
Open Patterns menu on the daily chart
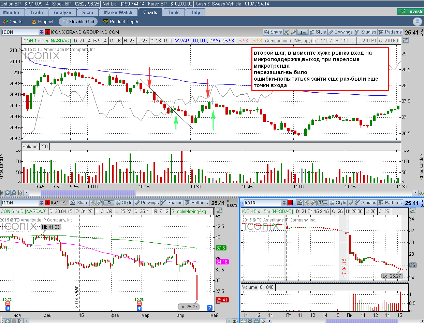pyautogui.click(x=196, y=203)
